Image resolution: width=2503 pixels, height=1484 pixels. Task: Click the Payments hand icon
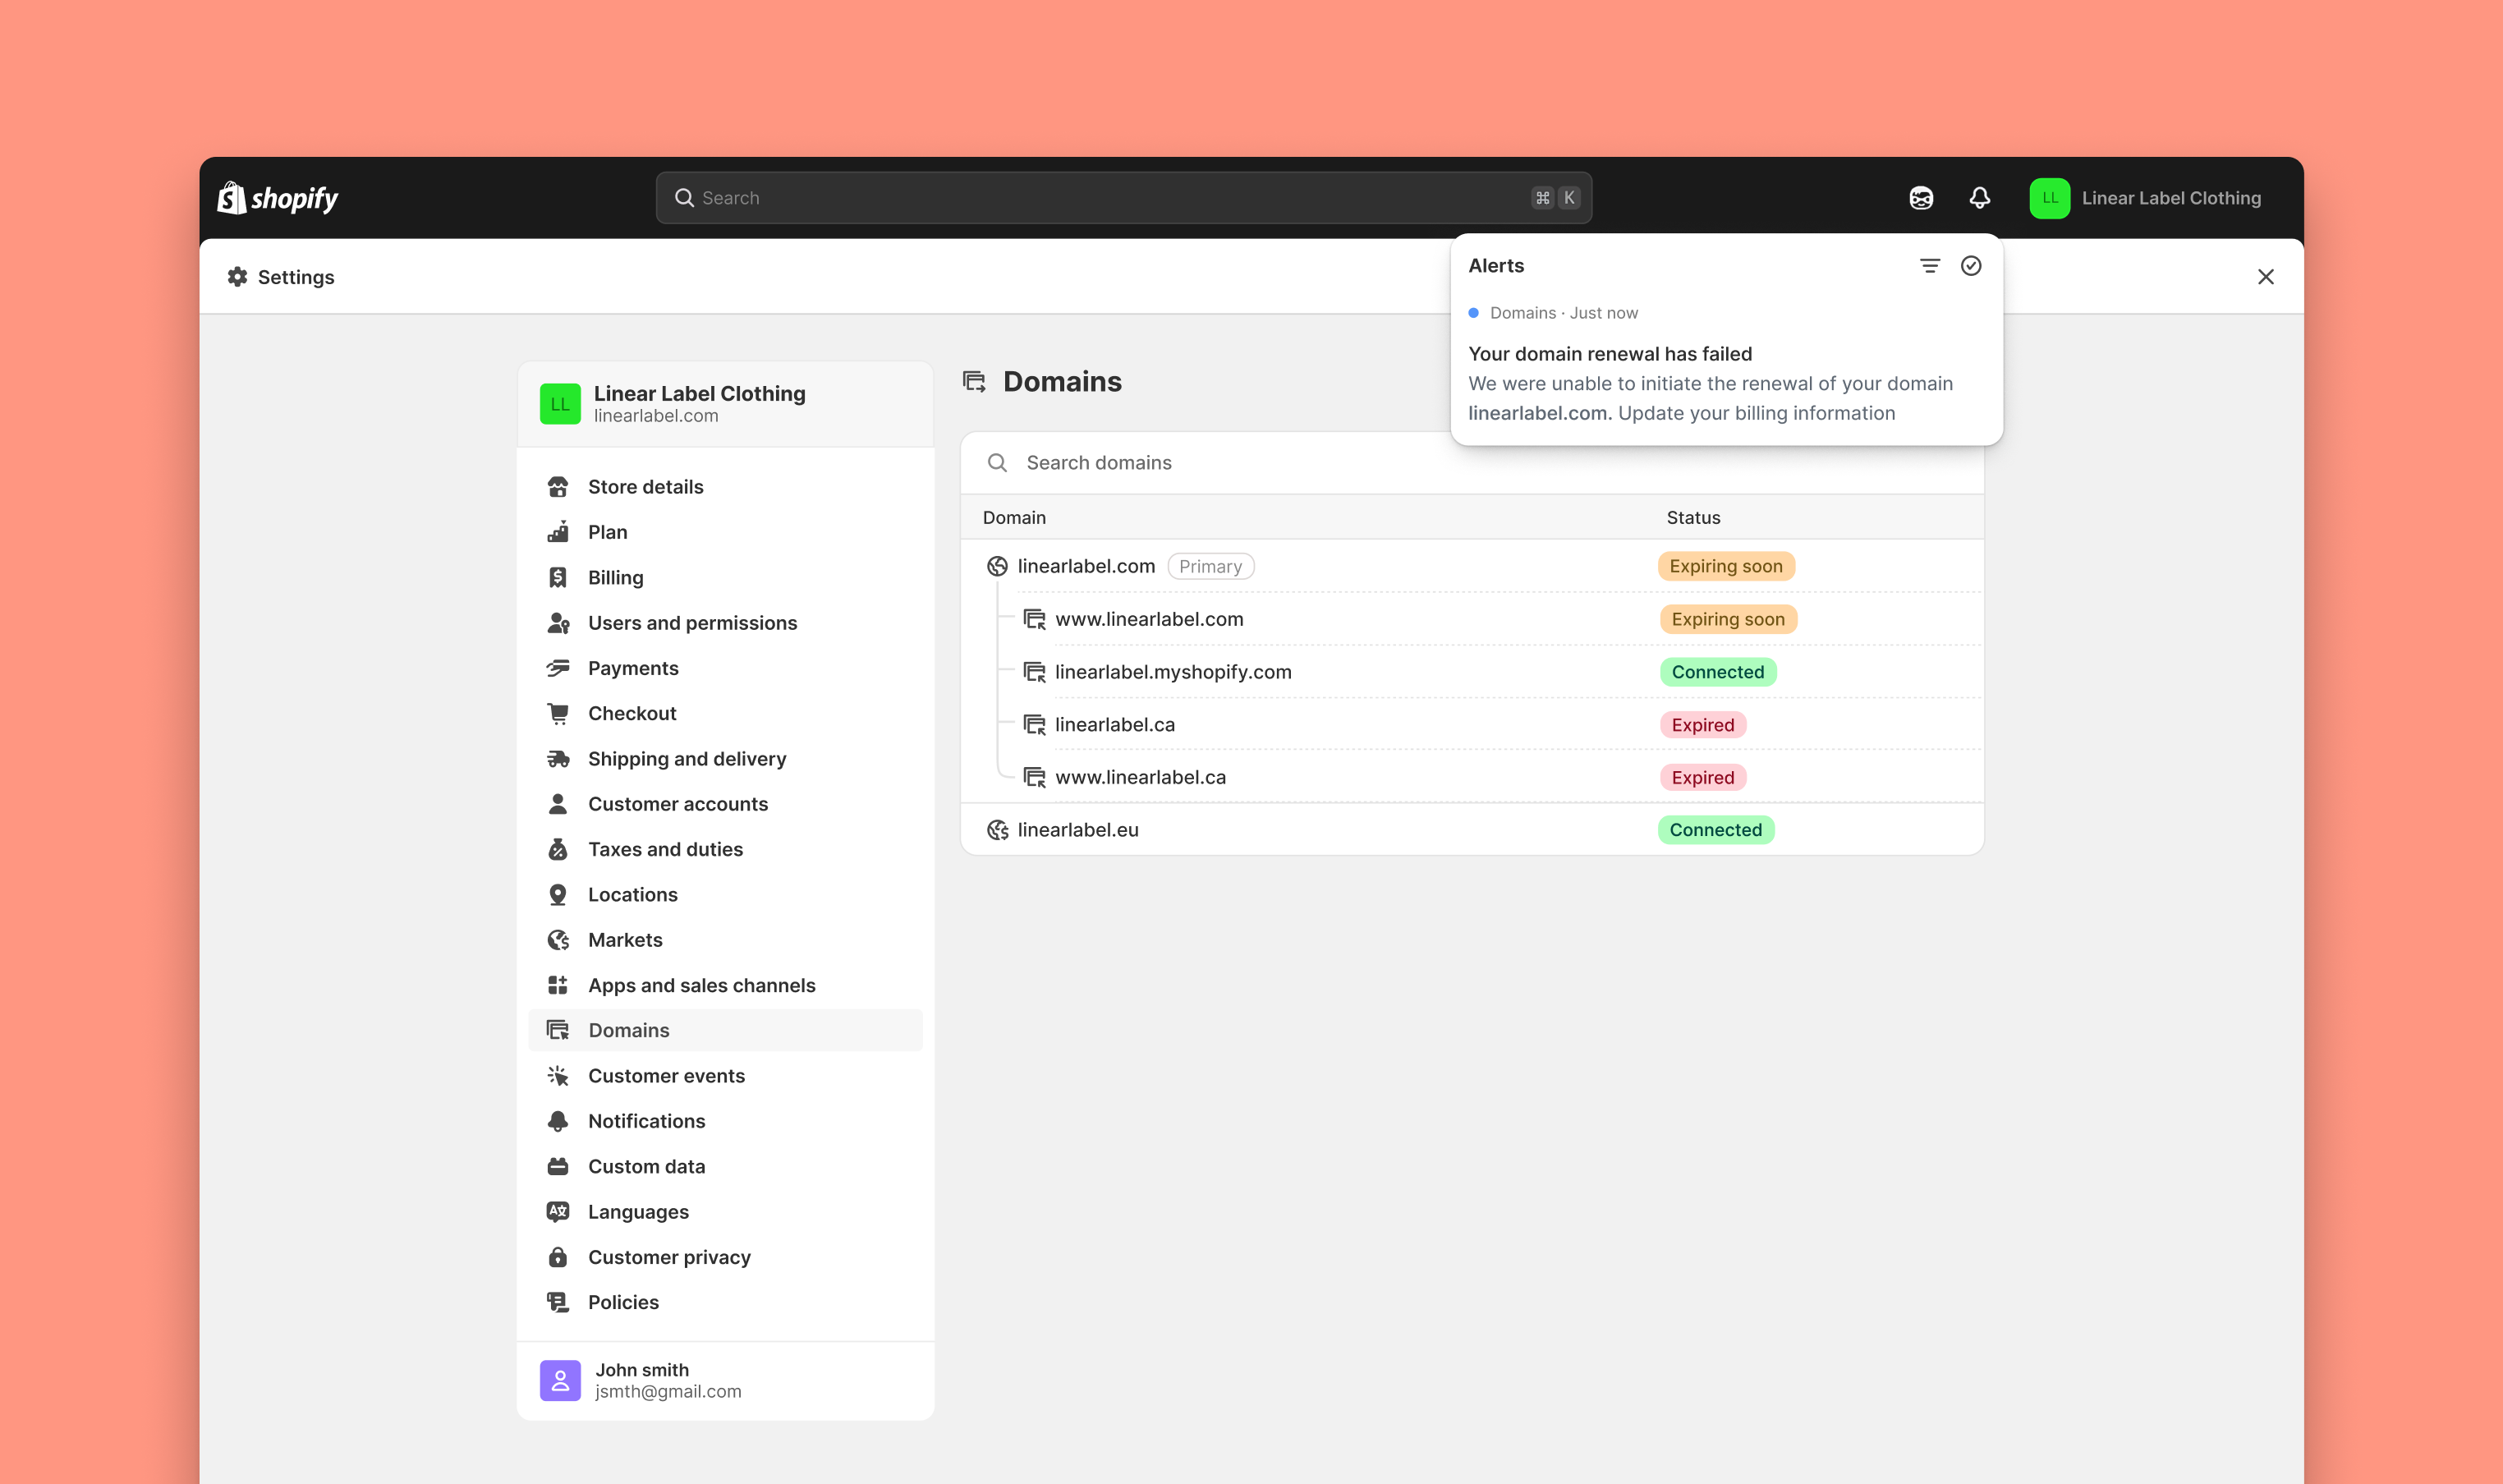(x=558, y=668)
